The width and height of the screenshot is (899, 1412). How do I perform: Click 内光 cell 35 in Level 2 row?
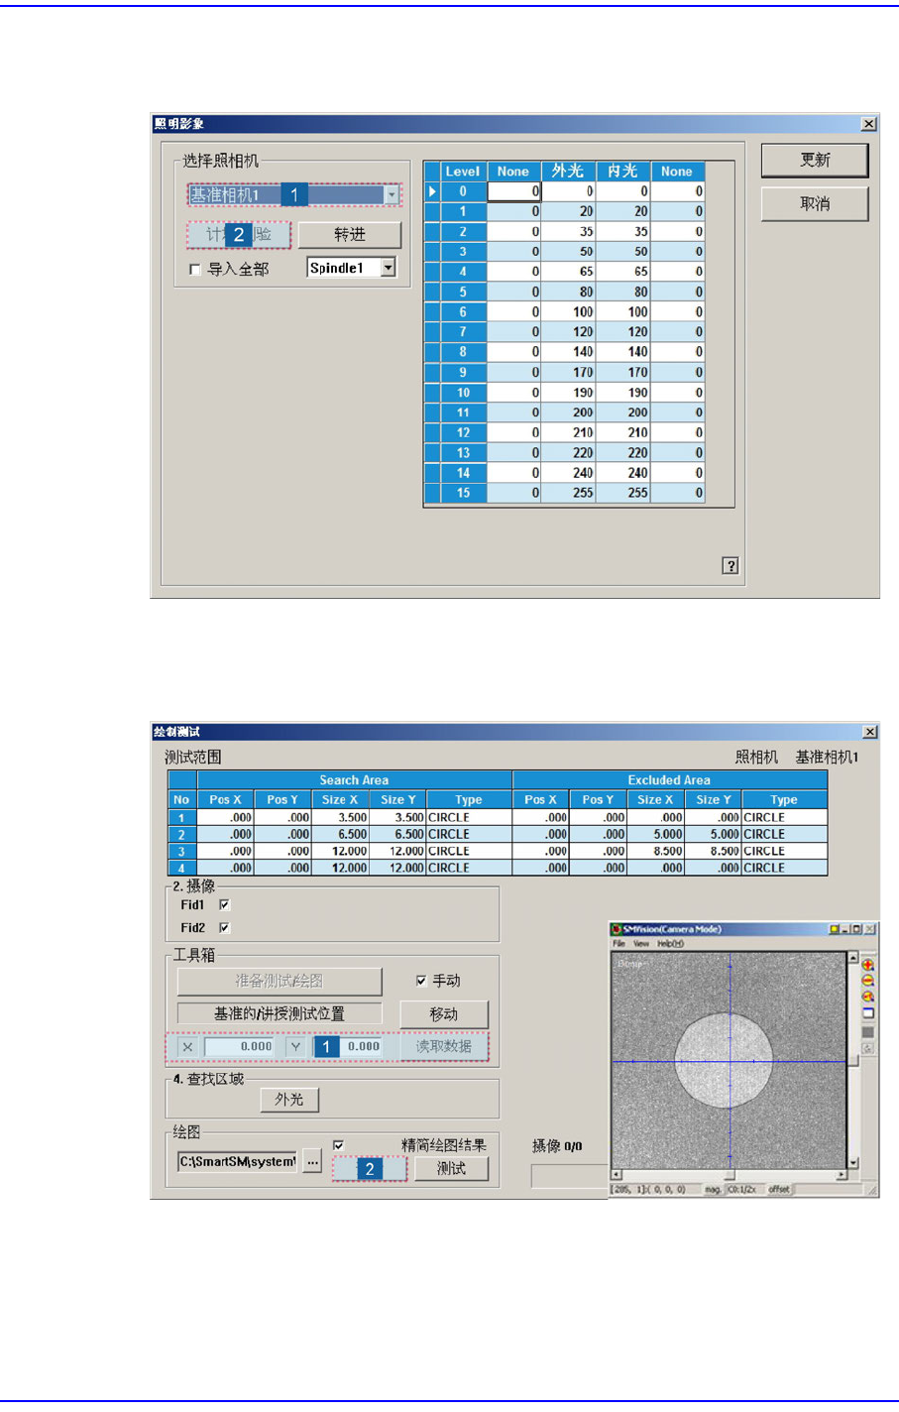pos(622,232)
